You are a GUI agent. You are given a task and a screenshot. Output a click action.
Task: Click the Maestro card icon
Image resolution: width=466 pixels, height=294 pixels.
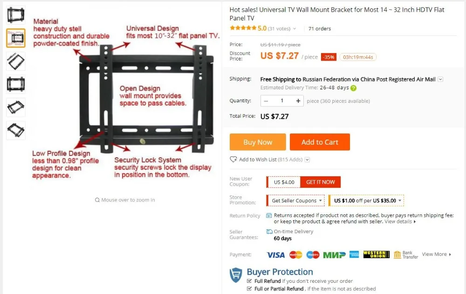point(313,255)
